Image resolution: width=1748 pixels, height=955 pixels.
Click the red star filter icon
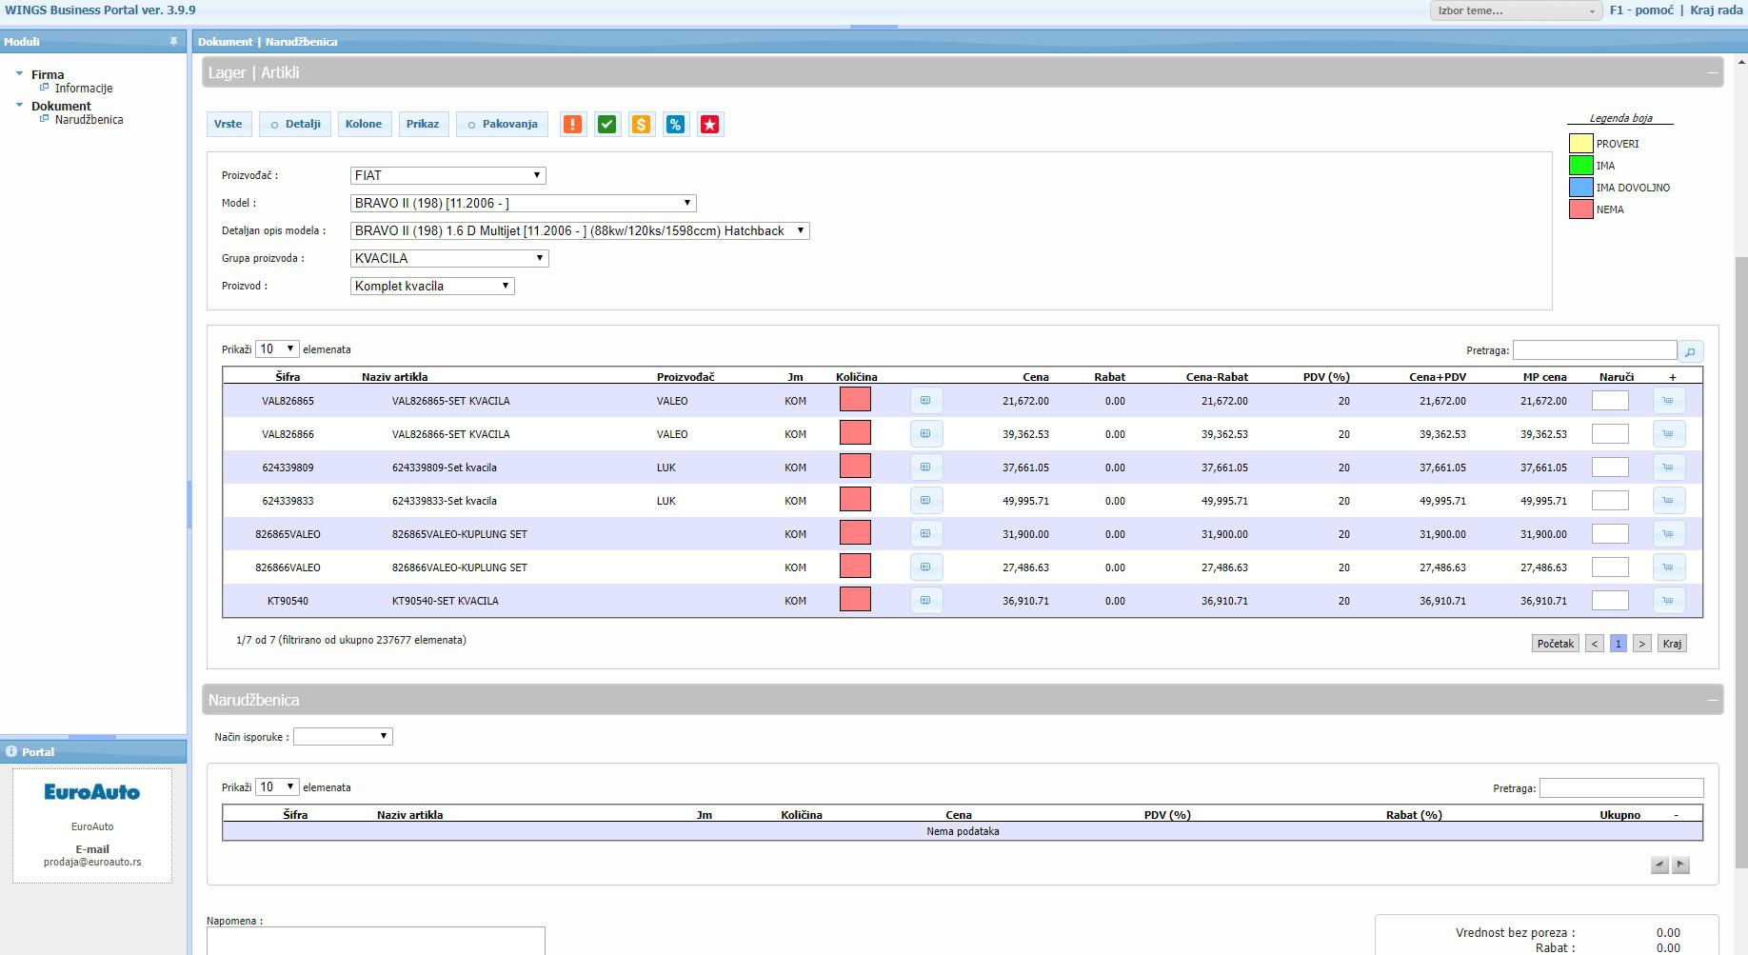(710, 125)
